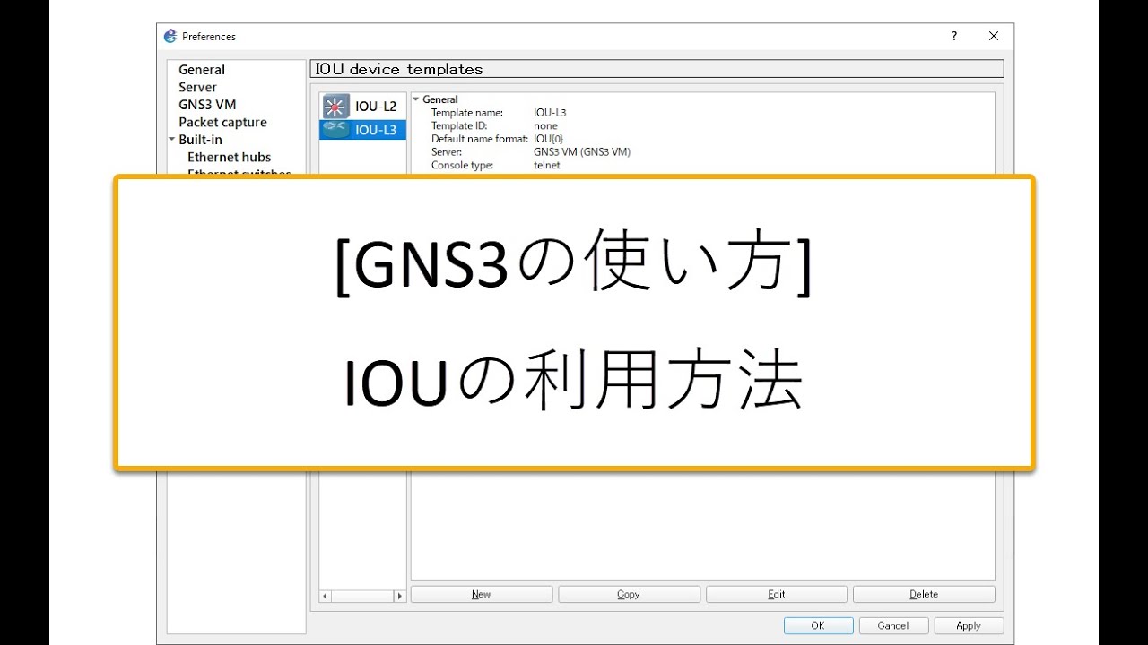Click the Edit template button

coord(777,594)
